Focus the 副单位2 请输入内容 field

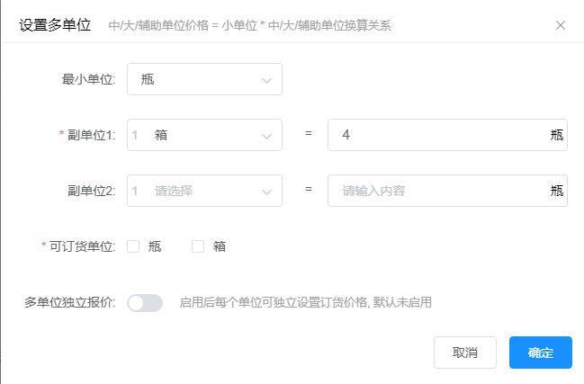pos(436,191)
